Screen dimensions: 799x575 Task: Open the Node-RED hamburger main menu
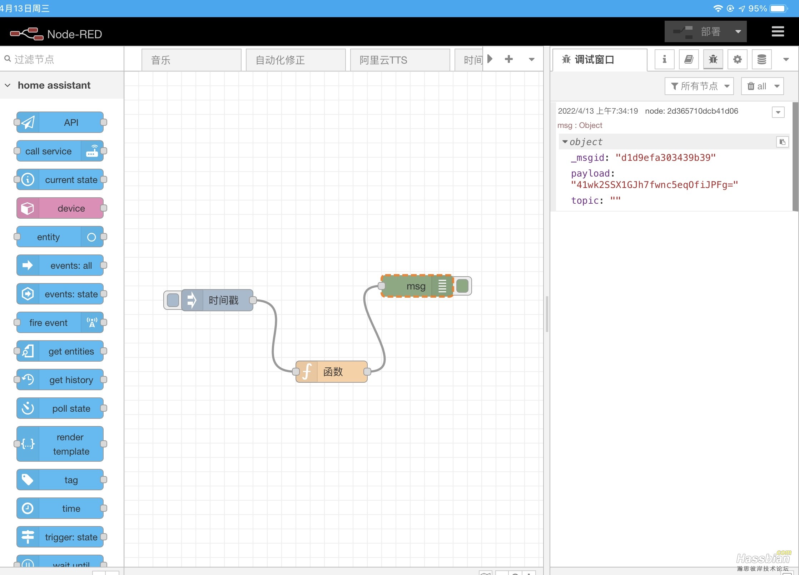[778, 31]
